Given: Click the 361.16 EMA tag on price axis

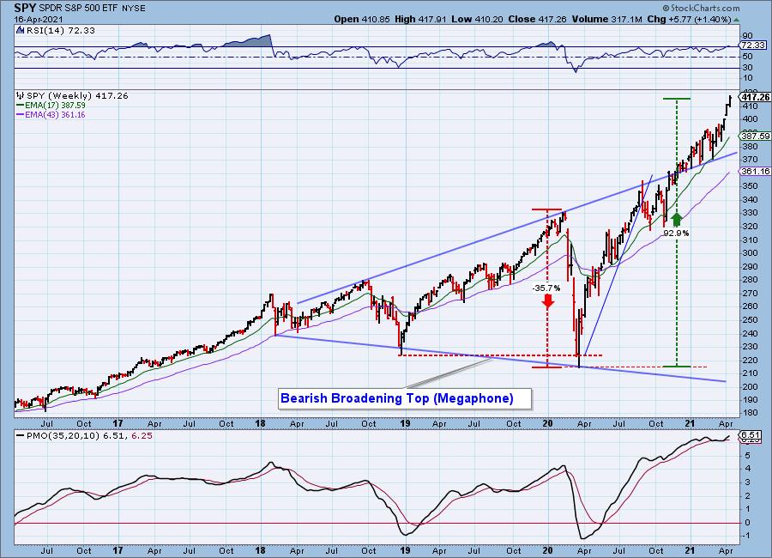Looking at the screenshot, I should click(755, 171).
